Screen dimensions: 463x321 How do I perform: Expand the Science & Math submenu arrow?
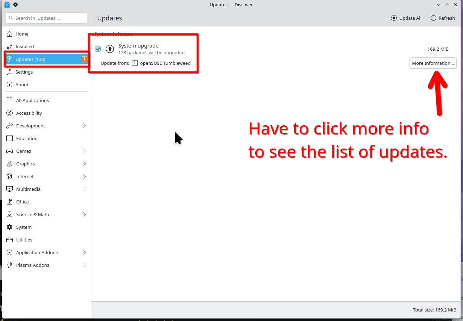point(85,214)
